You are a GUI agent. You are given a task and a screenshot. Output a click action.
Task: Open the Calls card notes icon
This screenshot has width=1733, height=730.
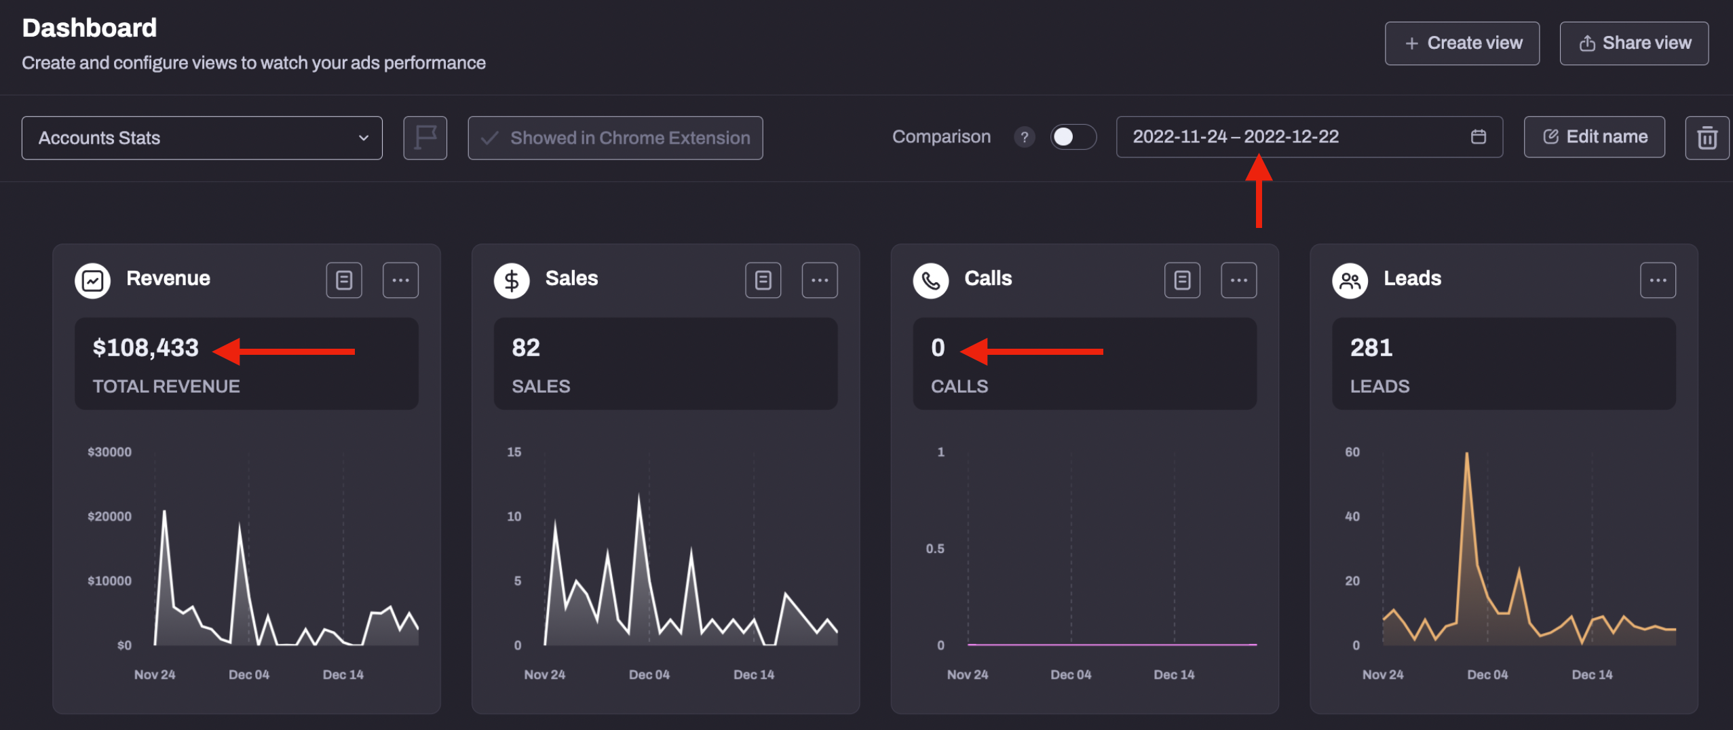[1182, 280]
